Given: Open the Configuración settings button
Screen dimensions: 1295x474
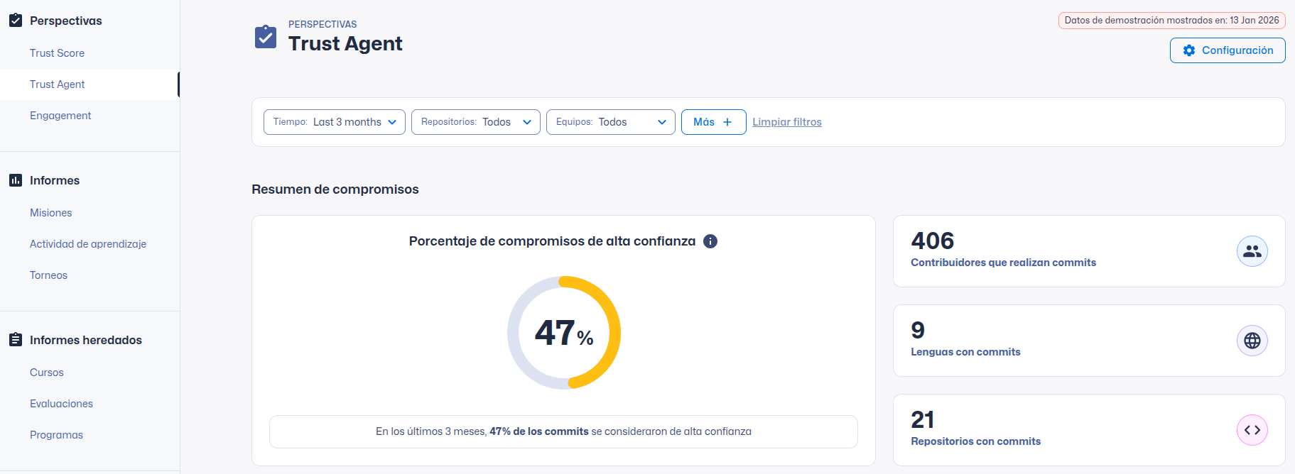Looking at the screenshot, I should coord(1228,50).
